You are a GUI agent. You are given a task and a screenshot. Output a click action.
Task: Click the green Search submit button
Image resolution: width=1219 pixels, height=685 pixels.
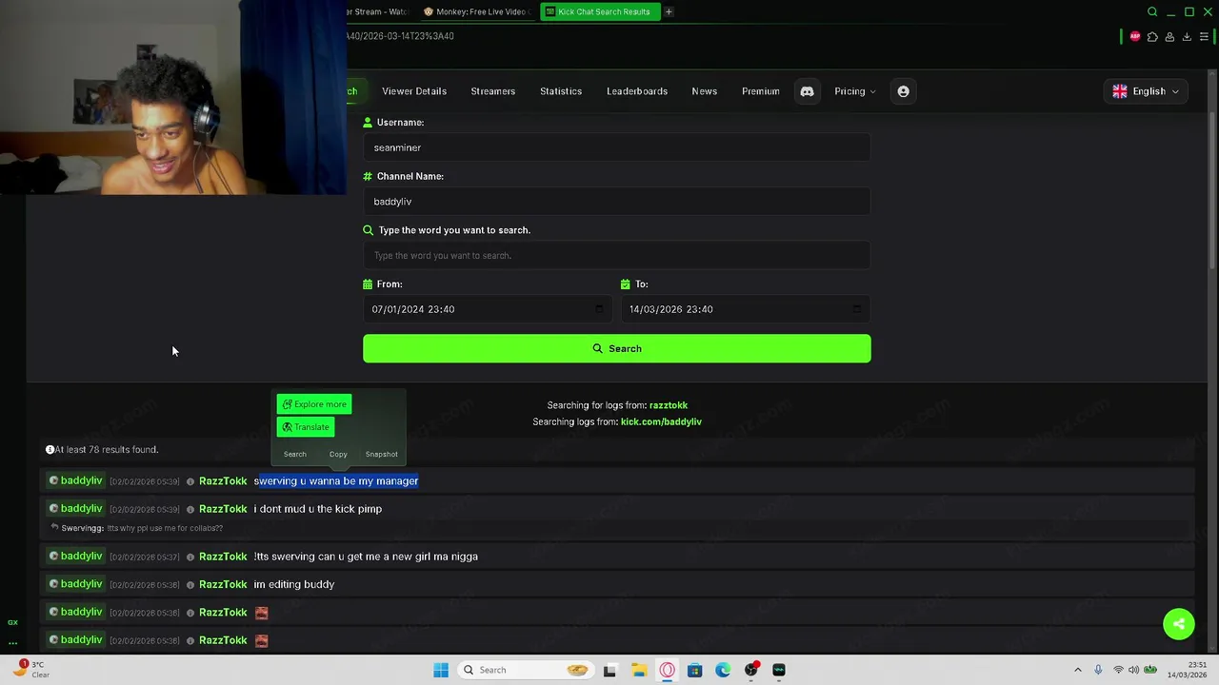(617, 348)
